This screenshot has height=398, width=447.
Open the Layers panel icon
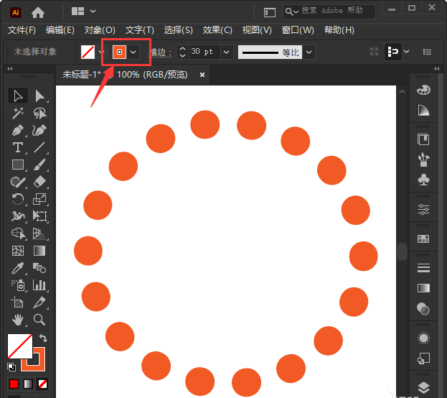(423, 388)
